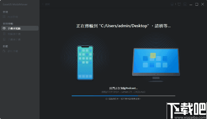Click the EaseUS MobiMover title

click(15, 4)
